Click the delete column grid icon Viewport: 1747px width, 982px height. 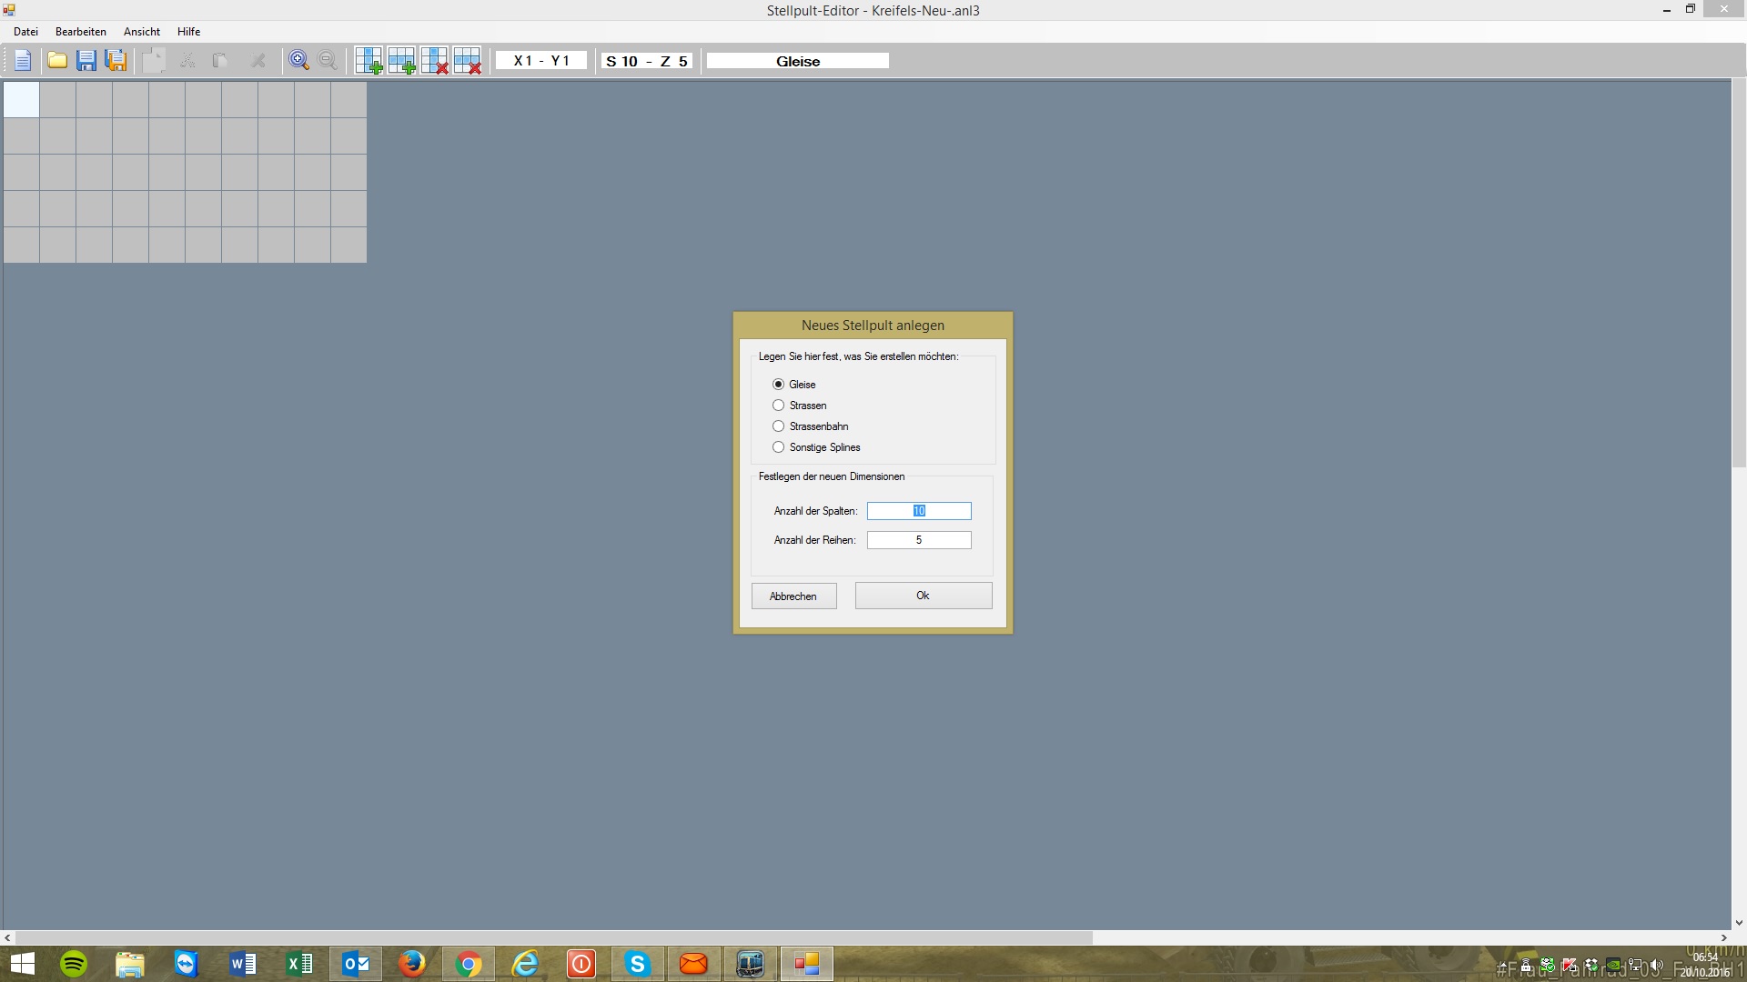click(434, 61)
